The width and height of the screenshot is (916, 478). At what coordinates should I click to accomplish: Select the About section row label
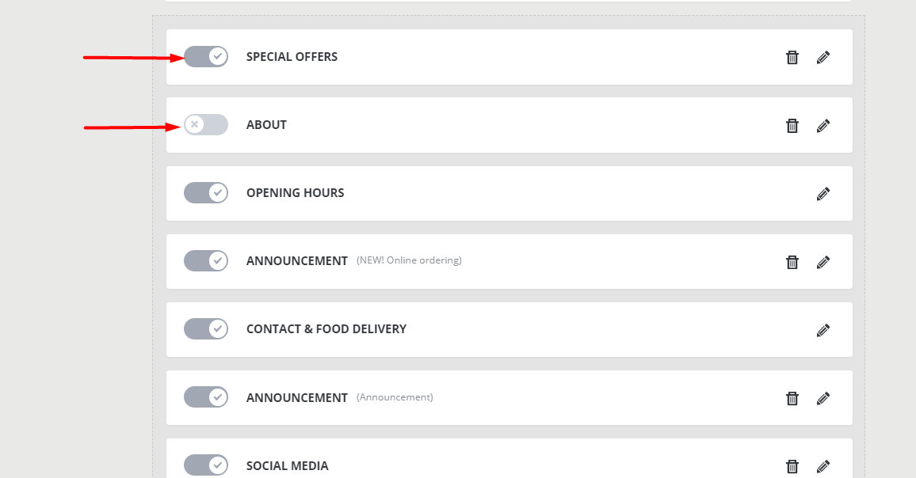pyautogui.click(x=266, y=125)
